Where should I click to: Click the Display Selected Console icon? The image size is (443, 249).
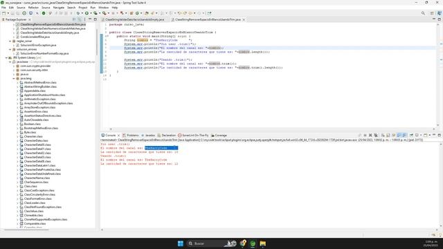(417, 136)
